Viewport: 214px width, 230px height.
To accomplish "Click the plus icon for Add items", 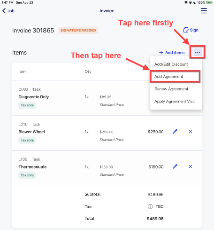I will click(x=161, y=53).
